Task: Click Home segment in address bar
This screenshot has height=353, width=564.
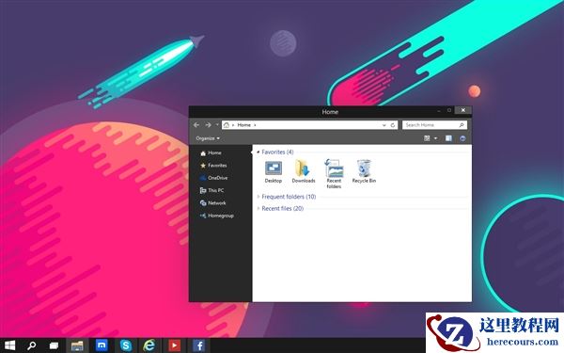Action: click(243, 125)
